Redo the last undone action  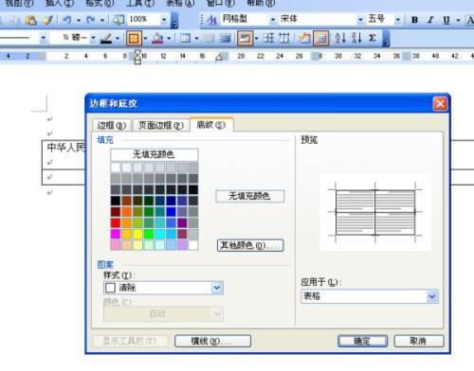click(x=91, y=20)
